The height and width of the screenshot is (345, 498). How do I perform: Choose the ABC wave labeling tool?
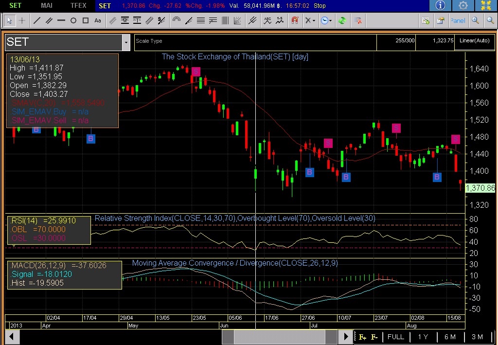point(268,20)
